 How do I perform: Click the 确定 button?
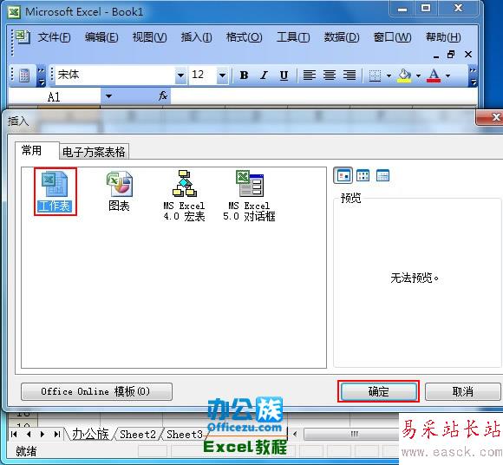click(x=378, y=391)
